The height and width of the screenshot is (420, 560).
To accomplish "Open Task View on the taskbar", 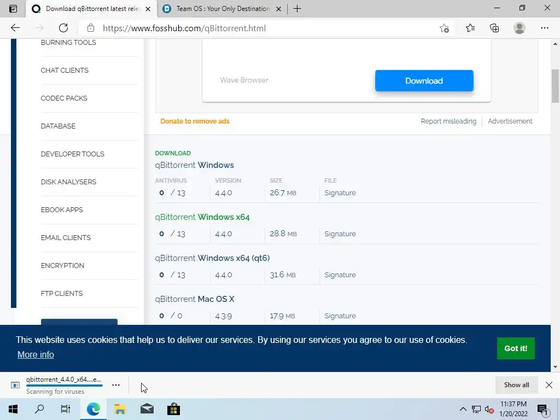I will pyautogui.click(x=66, y=409).
